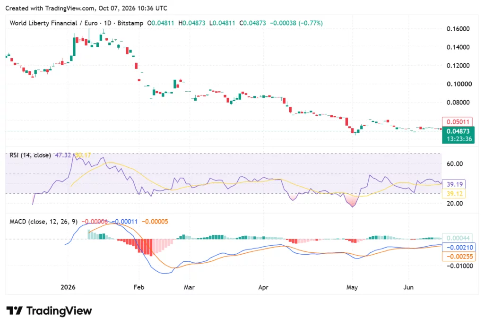Click the yellow RSI average label 39.12
Image resolution: width=484 pixels, height=327 pixels.
[x=454, y=194]
